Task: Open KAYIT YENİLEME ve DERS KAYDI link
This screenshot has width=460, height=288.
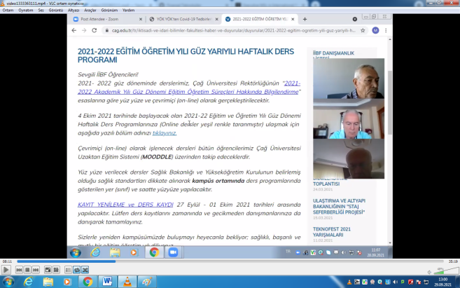Action: tap(125, 205)
